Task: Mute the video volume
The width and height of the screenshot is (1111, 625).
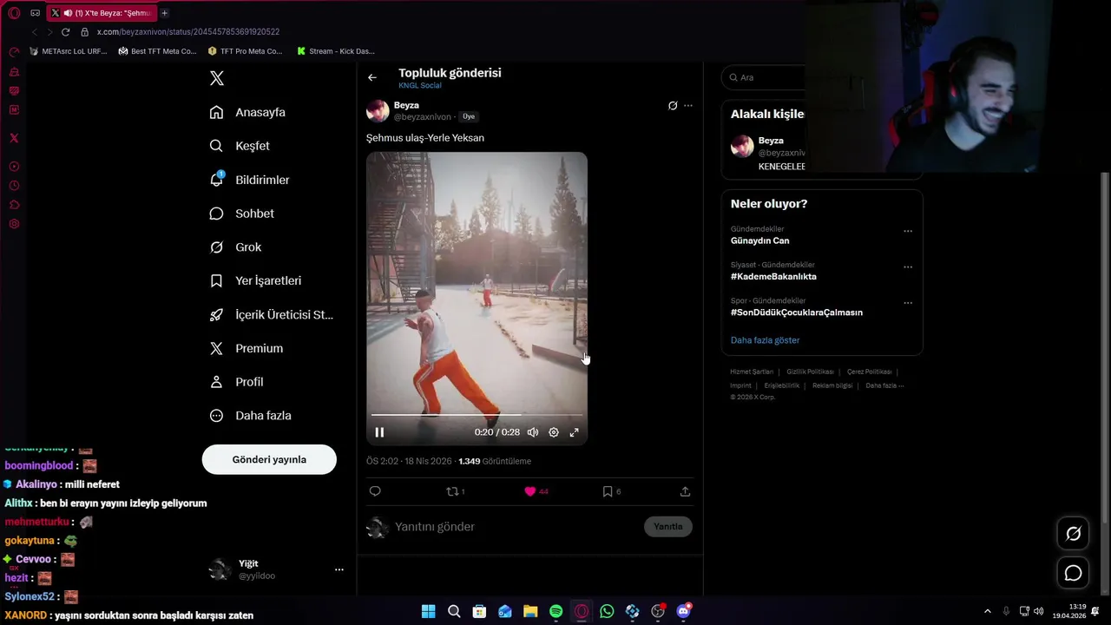Action: pos(533,432)
